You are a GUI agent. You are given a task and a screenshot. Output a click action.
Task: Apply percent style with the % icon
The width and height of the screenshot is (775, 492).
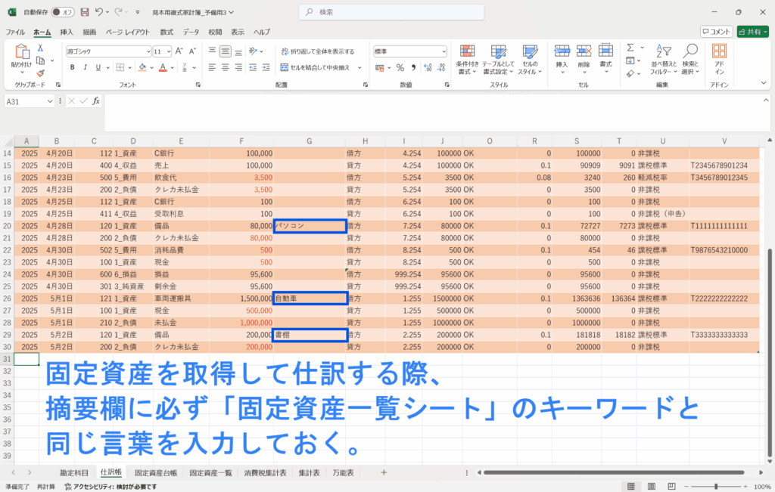click(400, 67)
